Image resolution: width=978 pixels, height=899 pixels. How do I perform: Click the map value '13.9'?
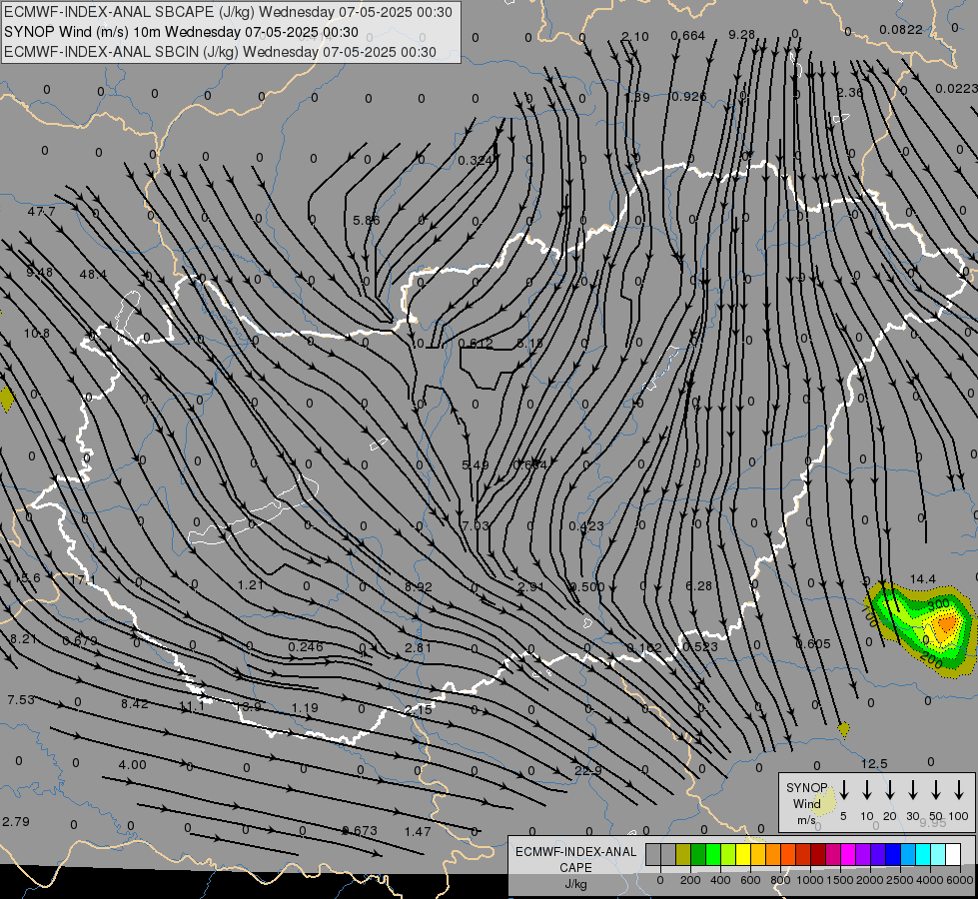(x=248, y=707)
